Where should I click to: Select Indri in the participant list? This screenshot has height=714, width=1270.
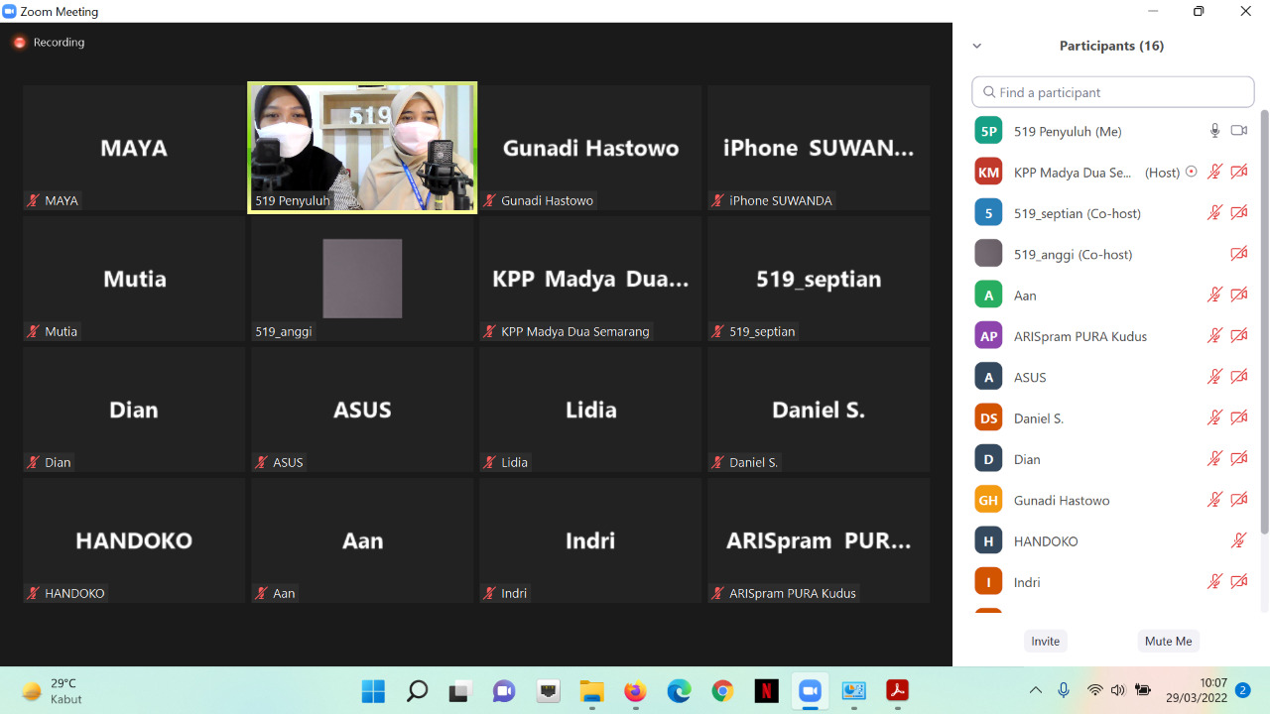point(1027,583)
